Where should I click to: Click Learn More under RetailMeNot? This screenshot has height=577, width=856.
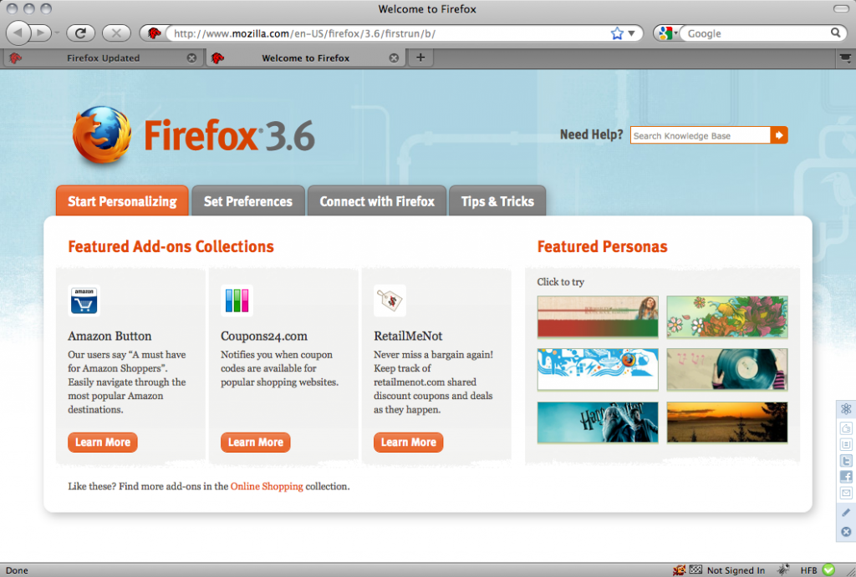click(x=408, y=443)
